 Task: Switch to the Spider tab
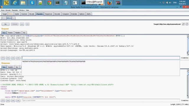pyautogui.click(x=17, y=14)
